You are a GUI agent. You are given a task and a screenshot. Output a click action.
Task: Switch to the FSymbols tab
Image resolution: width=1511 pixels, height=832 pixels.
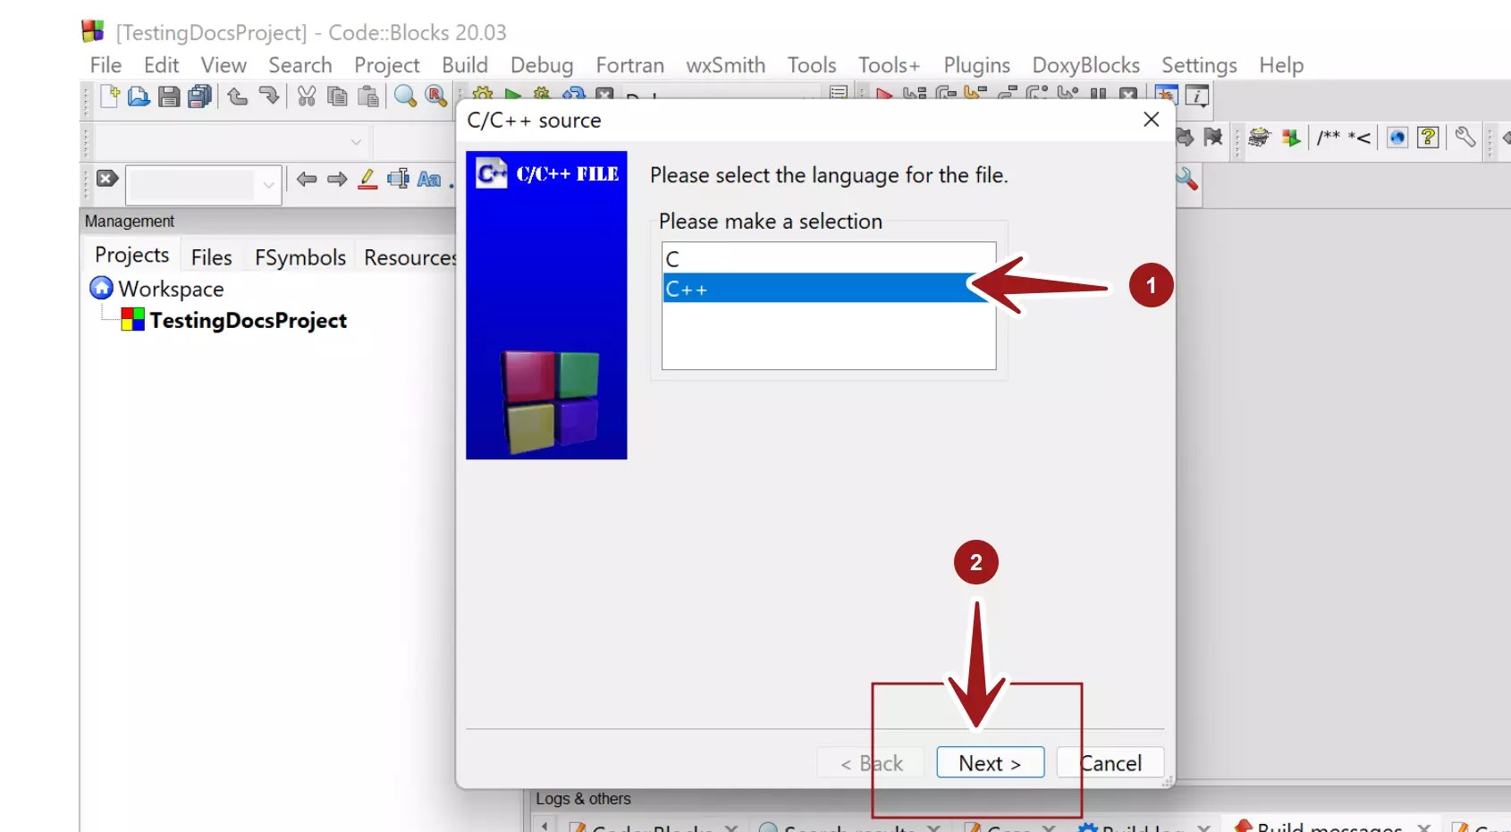click(x=300, y=257)
